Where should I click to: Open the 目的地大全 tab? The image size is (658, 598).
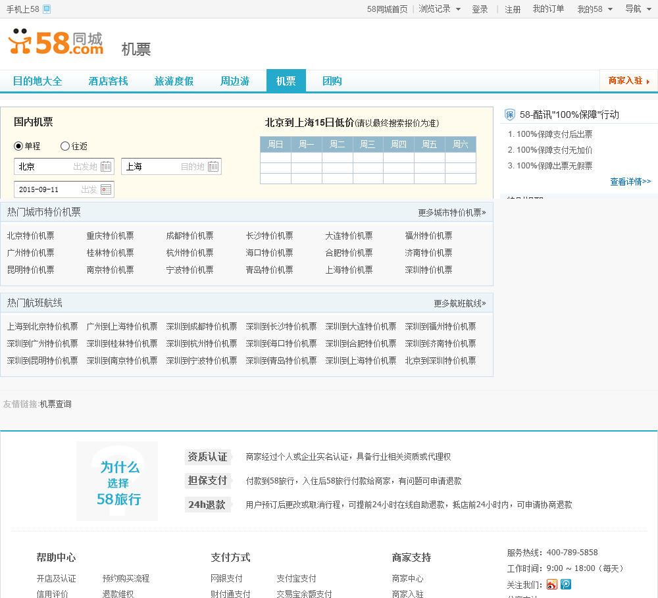click(38, 81)
